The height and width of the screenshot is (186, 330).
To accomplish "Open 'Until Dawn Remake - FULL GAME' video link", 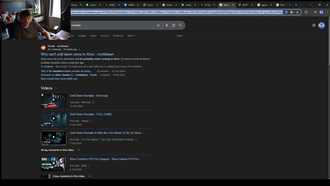I will 91,114.
